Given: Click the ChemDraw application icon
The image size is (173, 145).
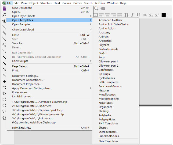Looking at the screenshot, I should click(x=4, y=3).
